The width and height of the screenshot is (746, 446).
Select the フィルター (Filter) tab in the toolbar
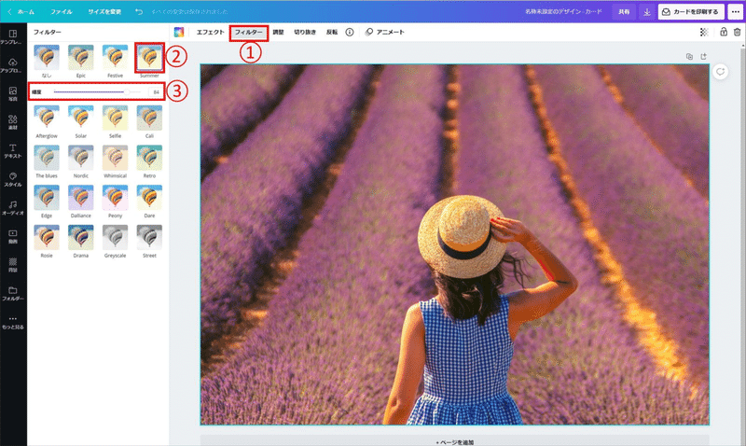(248, 33)
